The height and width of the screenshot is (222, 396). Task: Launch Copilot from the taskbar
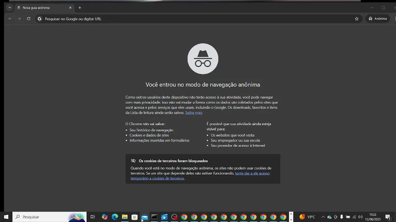[105, 217]
